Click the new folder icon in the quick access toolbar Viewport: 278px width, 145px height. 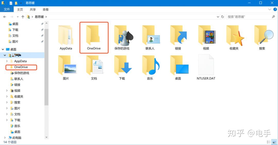[16, 3]
